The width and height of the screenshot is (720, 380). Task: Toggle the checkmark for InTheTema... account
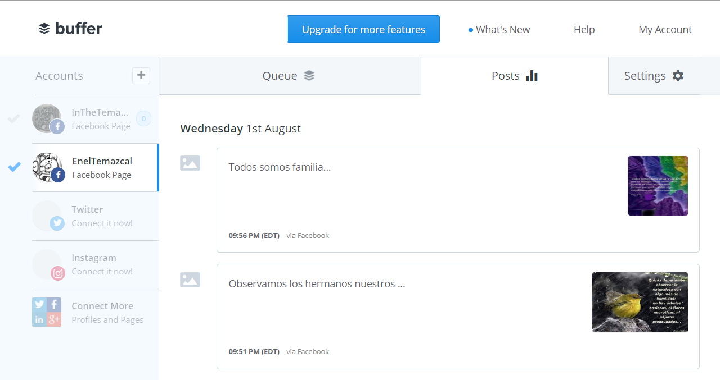click(14, 118)
